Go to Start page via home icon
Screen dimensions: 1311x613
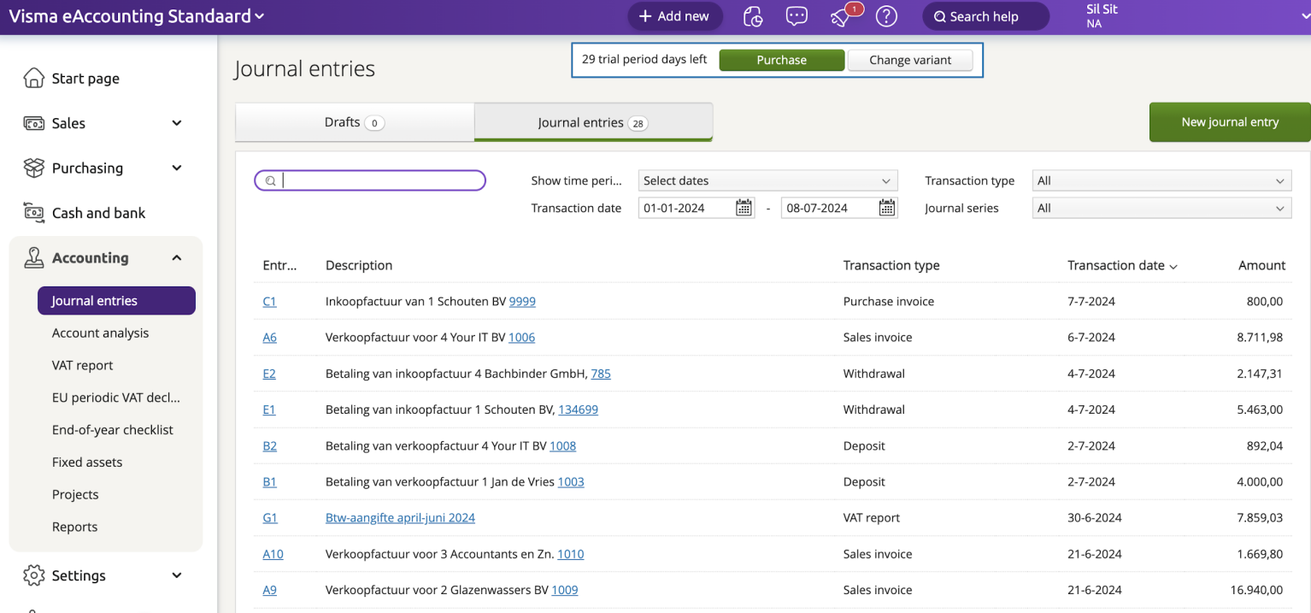coord(34,79)
